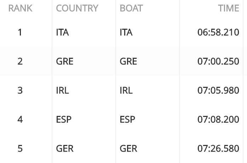Open the IRL boat entry
This screenshot has width=247, height=163.
[x=126, y=91]
